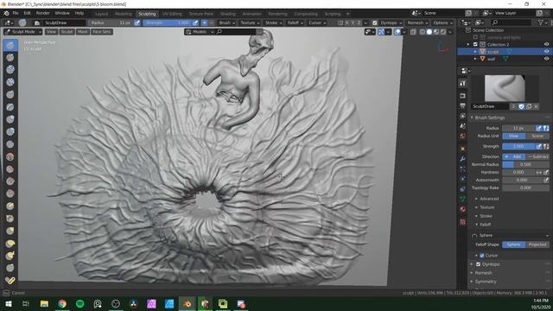The width and height of the screenshot is (553, 311).
Task: Select the Annotate tool at the toolbar bottom
Action: click(10, 280)
